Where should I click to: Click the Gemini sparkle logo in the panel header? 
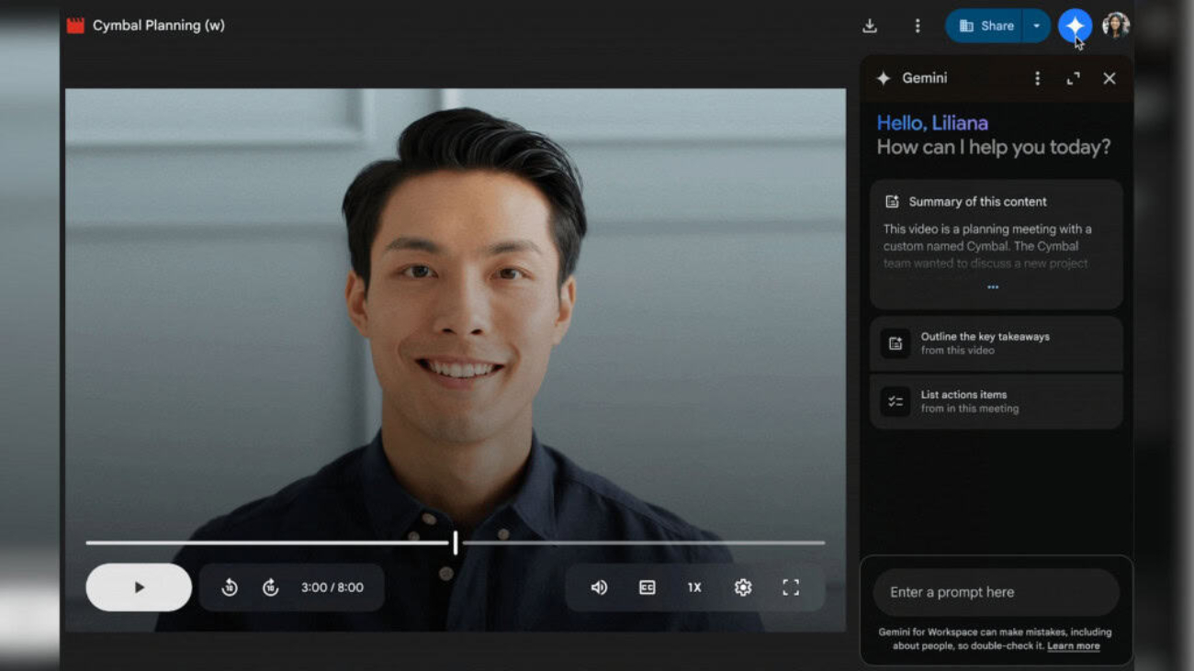(x=884, y=79)
